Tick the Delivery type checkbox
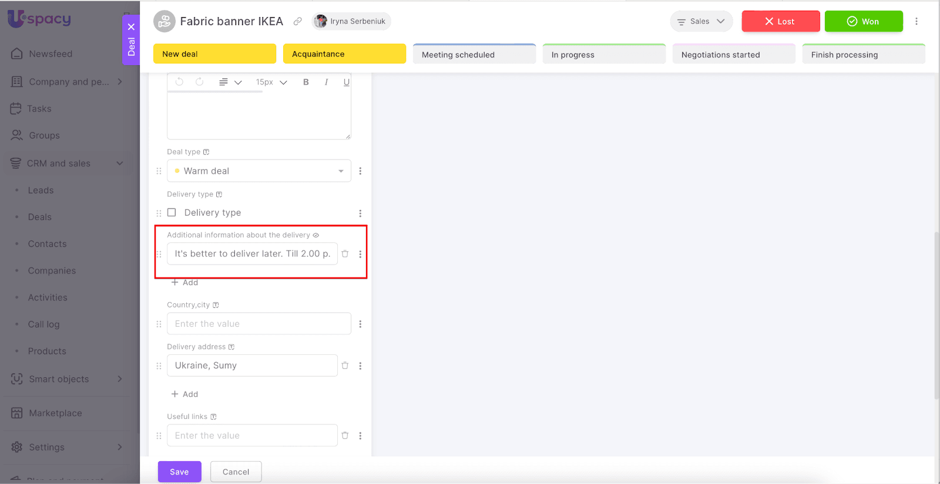This screenshot has width=940, height=484. tap(172, 212)
